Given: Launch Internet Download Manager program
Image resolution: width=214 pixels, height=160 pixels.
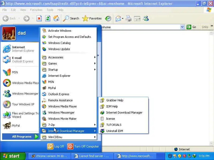Looking at the screenshot, I should click(123, 113).
